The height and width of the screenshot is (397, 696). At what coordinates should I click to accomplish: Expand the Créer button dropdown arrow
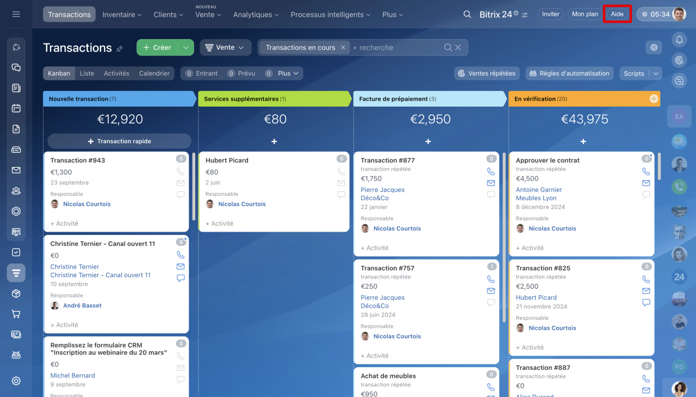click(185, 47)
